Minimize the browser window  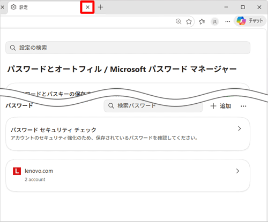coord(226,7)
